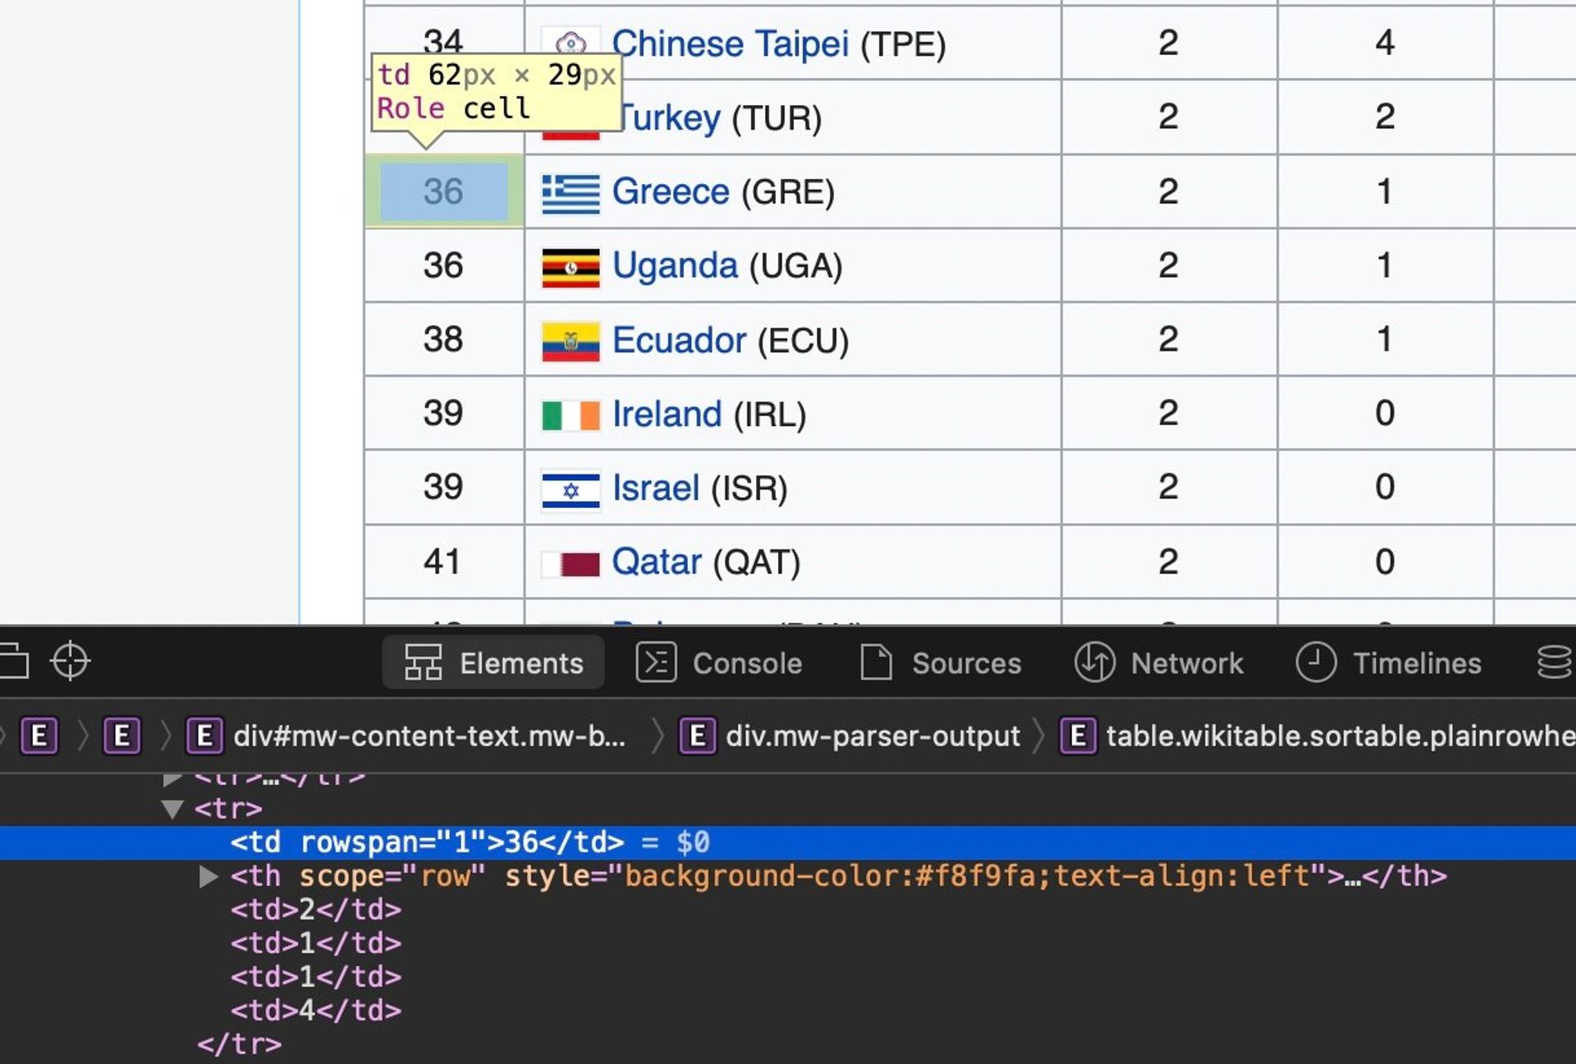This screenshot has height=1064, width=1576.
Task: Click the storage database icon
Action: pos(1553,662)
